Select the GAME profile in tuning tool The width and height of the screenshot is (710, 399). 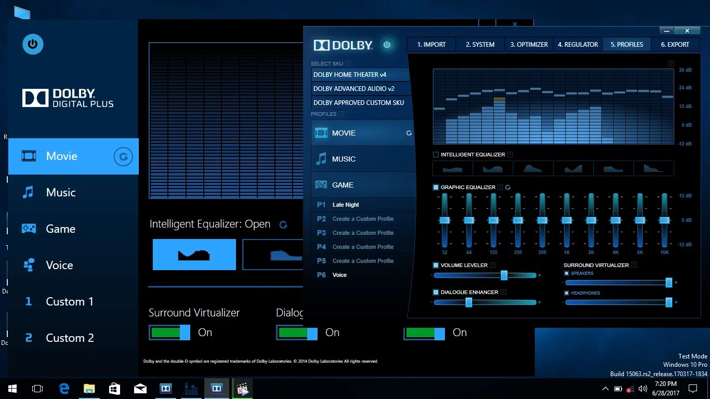[x=363, y=185]
